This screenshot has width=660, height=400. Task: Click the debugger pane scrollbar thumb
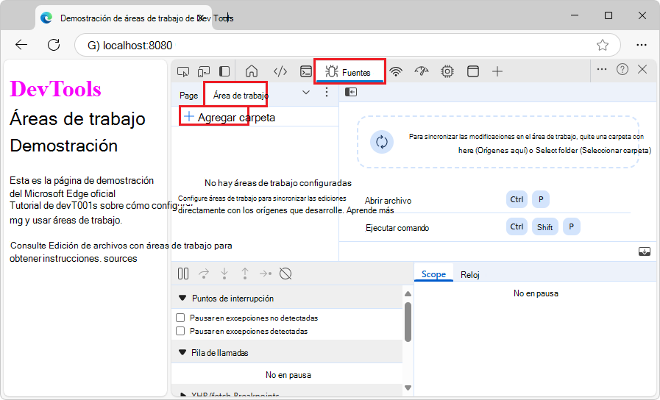point(408,322)
